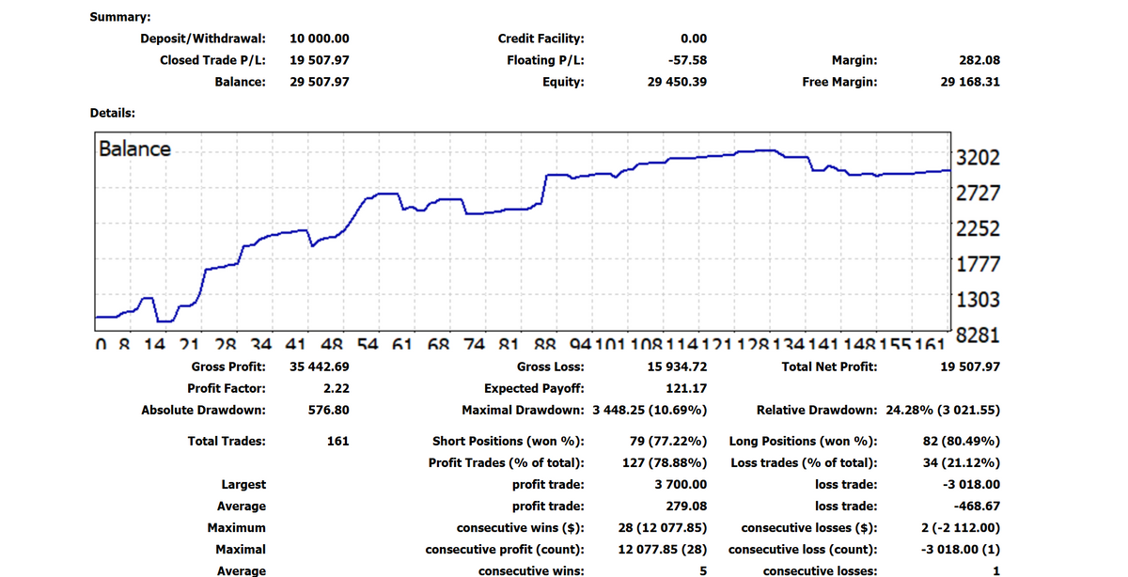
Task: Click Long Positions value 82 (80.49%)
Action: [962, 441]
